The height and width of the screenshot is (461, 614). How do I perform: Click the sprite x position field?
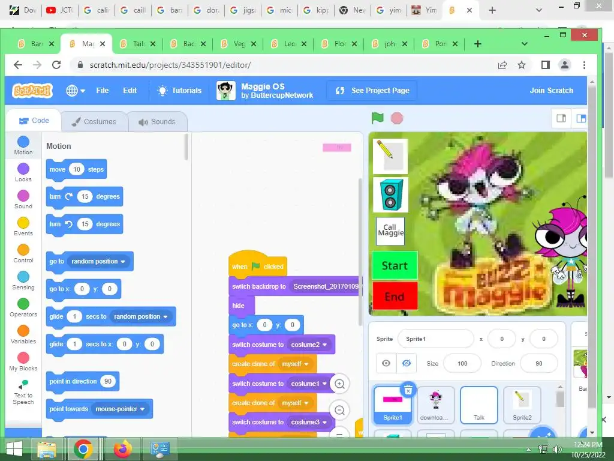pos(502,339)
